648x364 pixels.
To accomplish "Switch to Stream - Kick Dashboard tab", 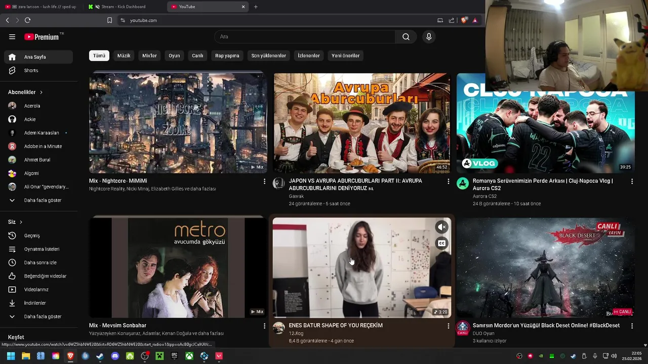I will click(x=124, y=7).
